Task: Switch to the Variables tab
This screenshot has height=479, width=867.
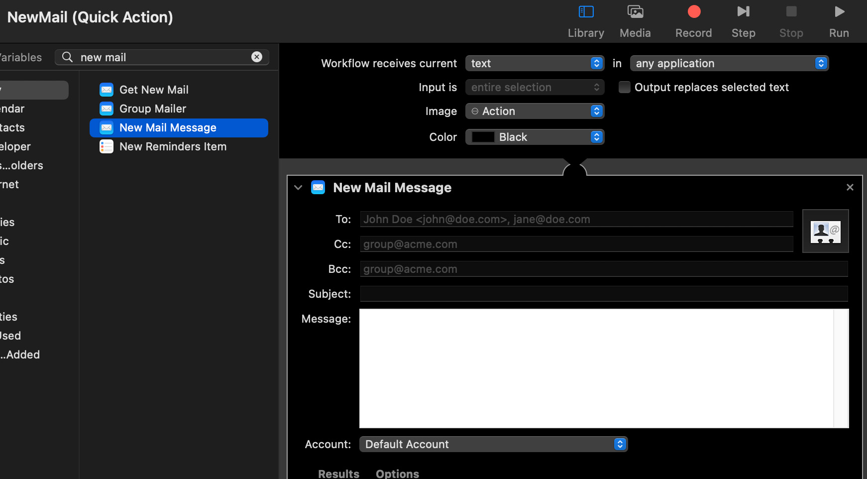Action: click(x=21, y=57)
